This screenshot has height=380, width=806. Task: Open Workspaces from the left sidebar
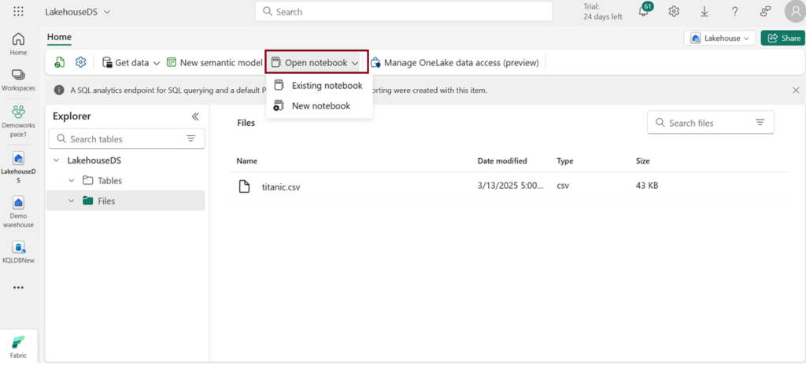click(18, 79)
